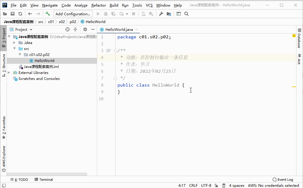The image size is (303, 188).
Task: Click src in the breadcrumb bar
Action: [x=41, y=22]
